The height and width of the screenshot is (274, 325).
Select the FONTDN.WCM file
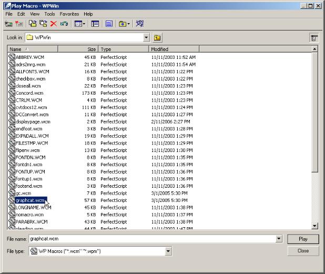(x=31, y=157)
